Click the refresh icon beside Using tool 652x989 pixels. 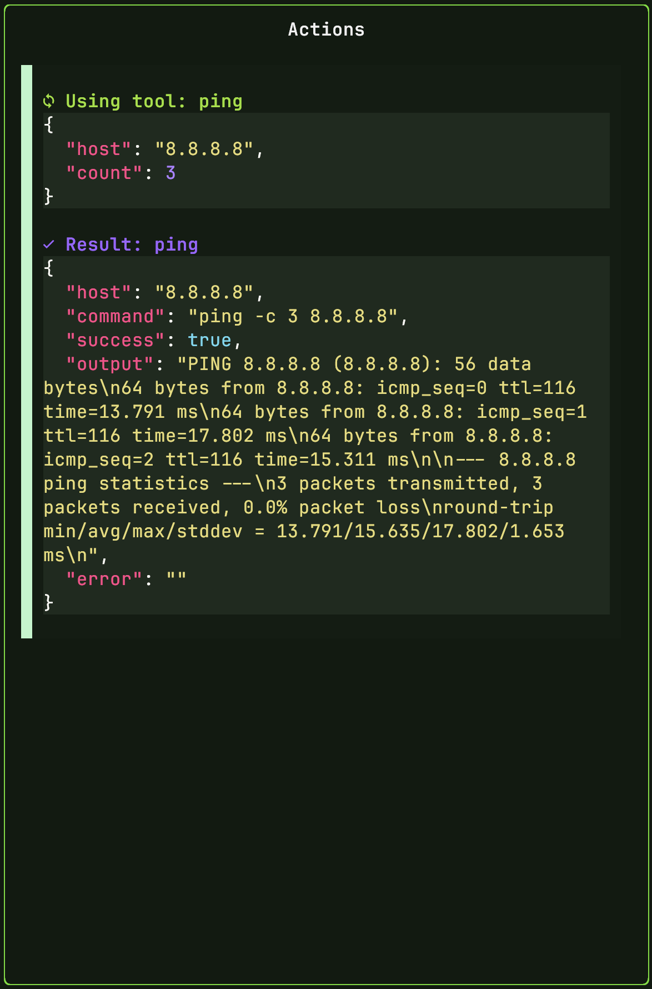[49, 101]
